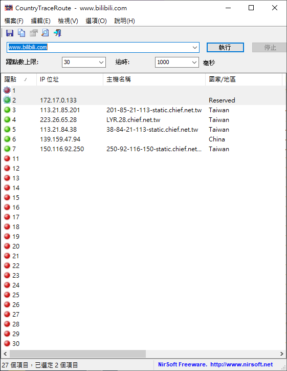Click the truncated hostname 250-92-116-150-static.chief.net...
Viewport: 287px width, 371px height.
tap(154, 149)
